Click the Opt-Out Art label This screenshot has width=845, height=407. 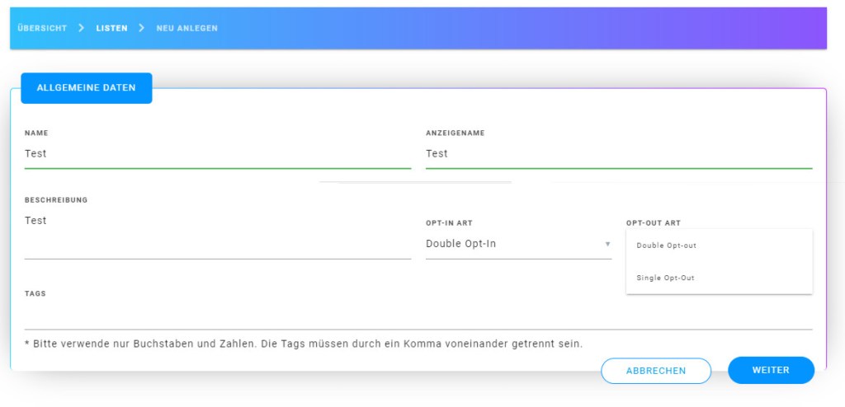[x=653, y=223]
